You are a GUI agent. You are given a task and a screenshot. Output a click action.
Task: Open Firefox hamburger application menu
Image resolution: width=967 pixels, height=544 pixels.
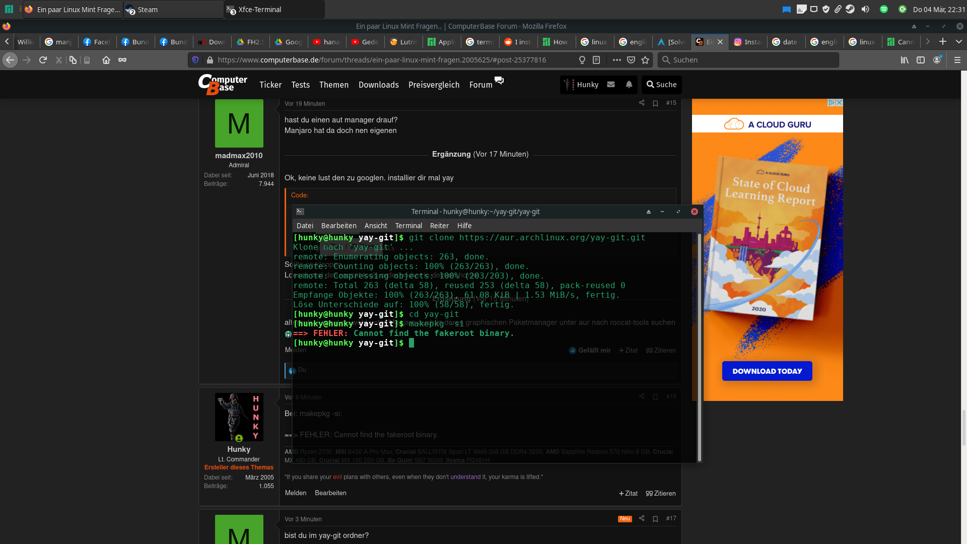[x=957, y=60]
